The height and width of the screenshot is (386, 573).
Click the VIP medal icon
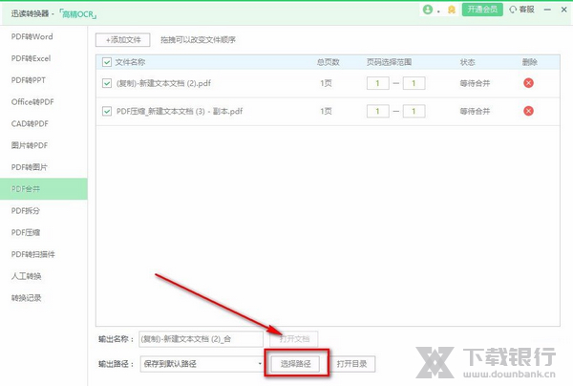click(452, 10)
